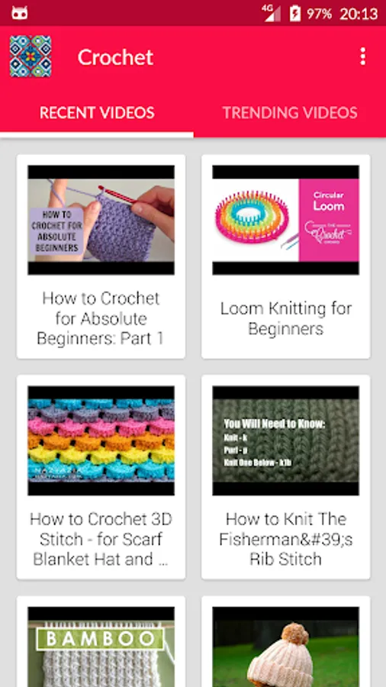Open the Circular Loom video thumbnail
The height and width of the screenshot is (687, 386).
286,220
